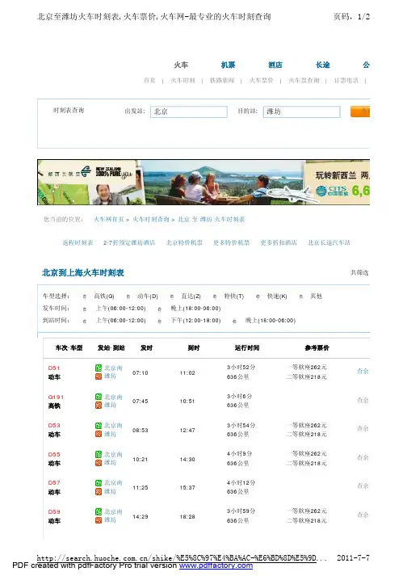The width and height of the screenshot is (407, 576).
Task: Open the 更多折扣酒店 link
Action: (279, 242)
